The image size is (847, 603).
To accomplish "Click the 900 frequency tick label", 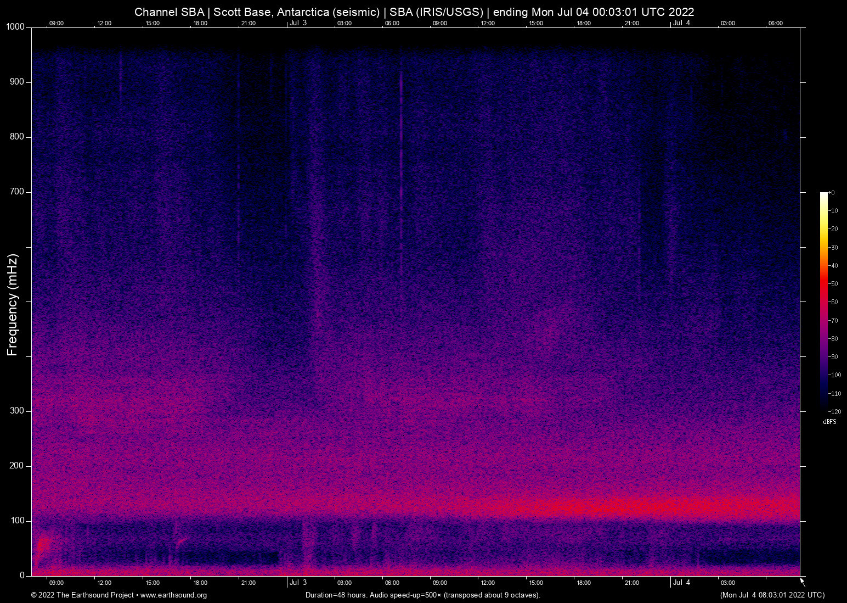I will [x=17, y=82].
